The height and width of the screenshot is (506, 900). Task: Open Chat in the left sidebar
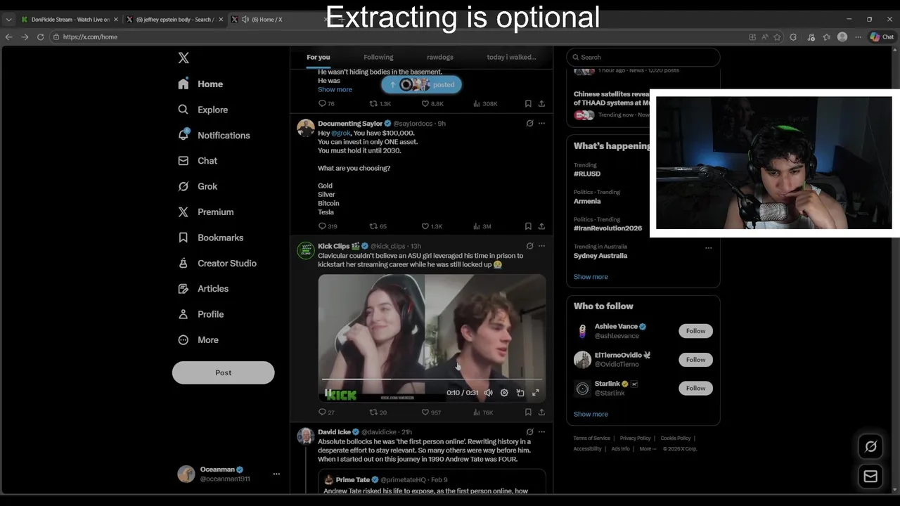(x=198, y=160)
